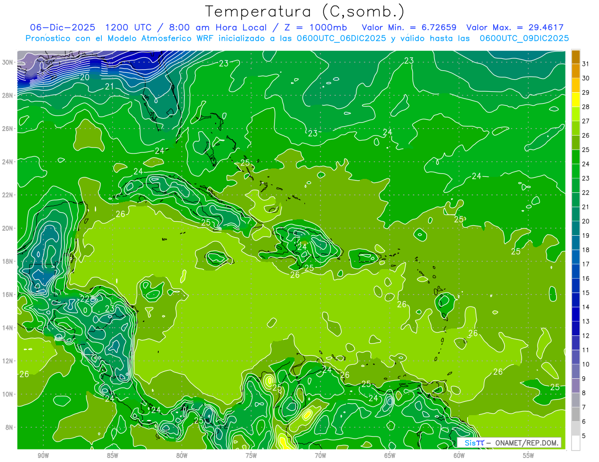Click the 55W longitude axis label
The width and height of the screenshot is (599, 462).
[529, 456]
